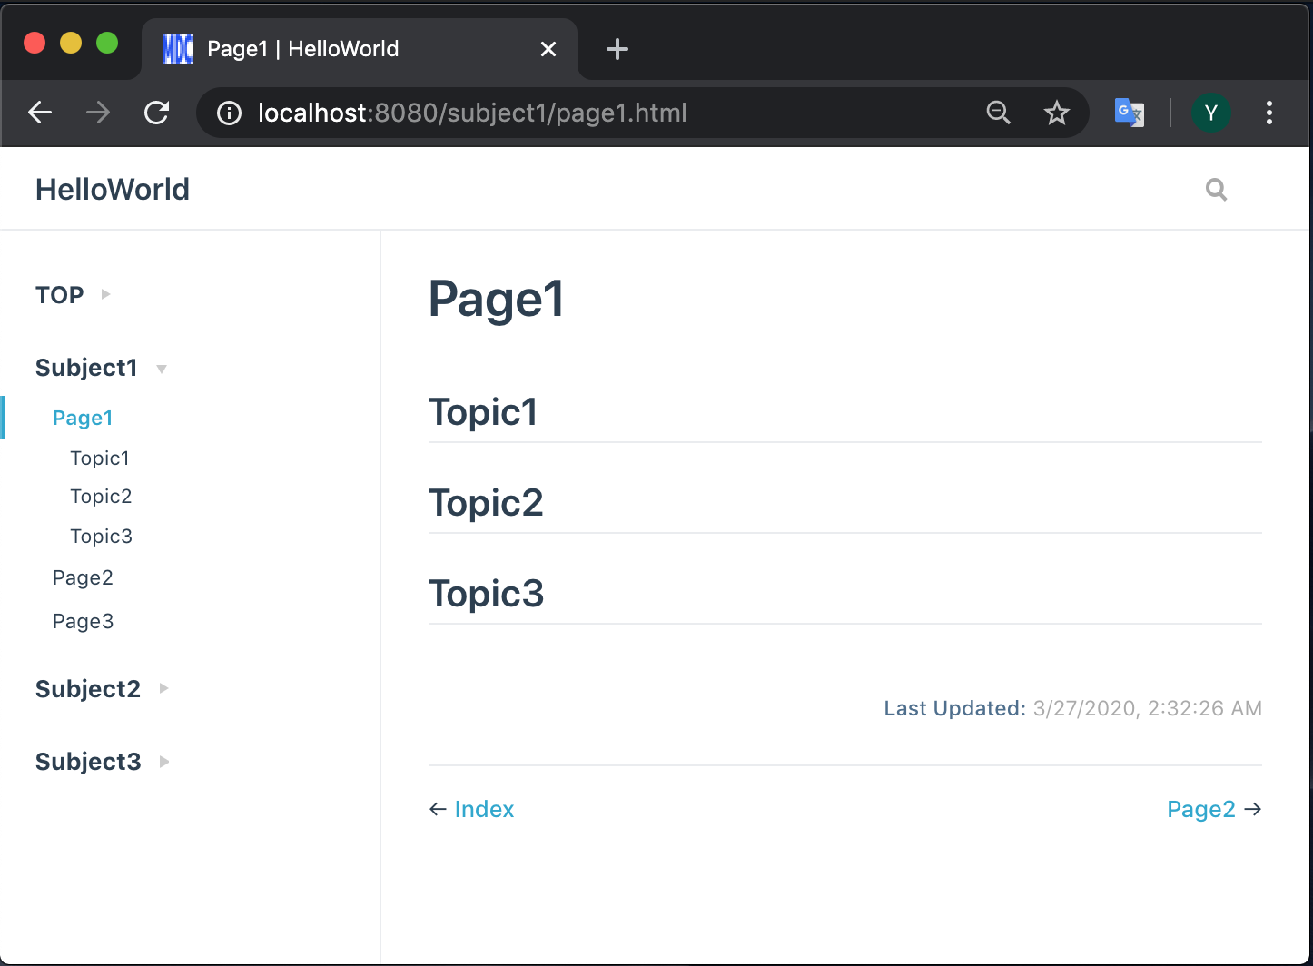Click the site info icon in address bar
This screenshot has height=966, width=1313.
[229, 113]
